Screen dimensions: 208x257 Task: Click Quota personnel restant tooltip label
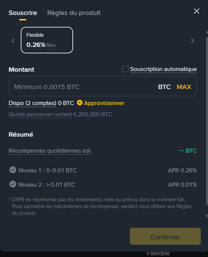[40, 114]
